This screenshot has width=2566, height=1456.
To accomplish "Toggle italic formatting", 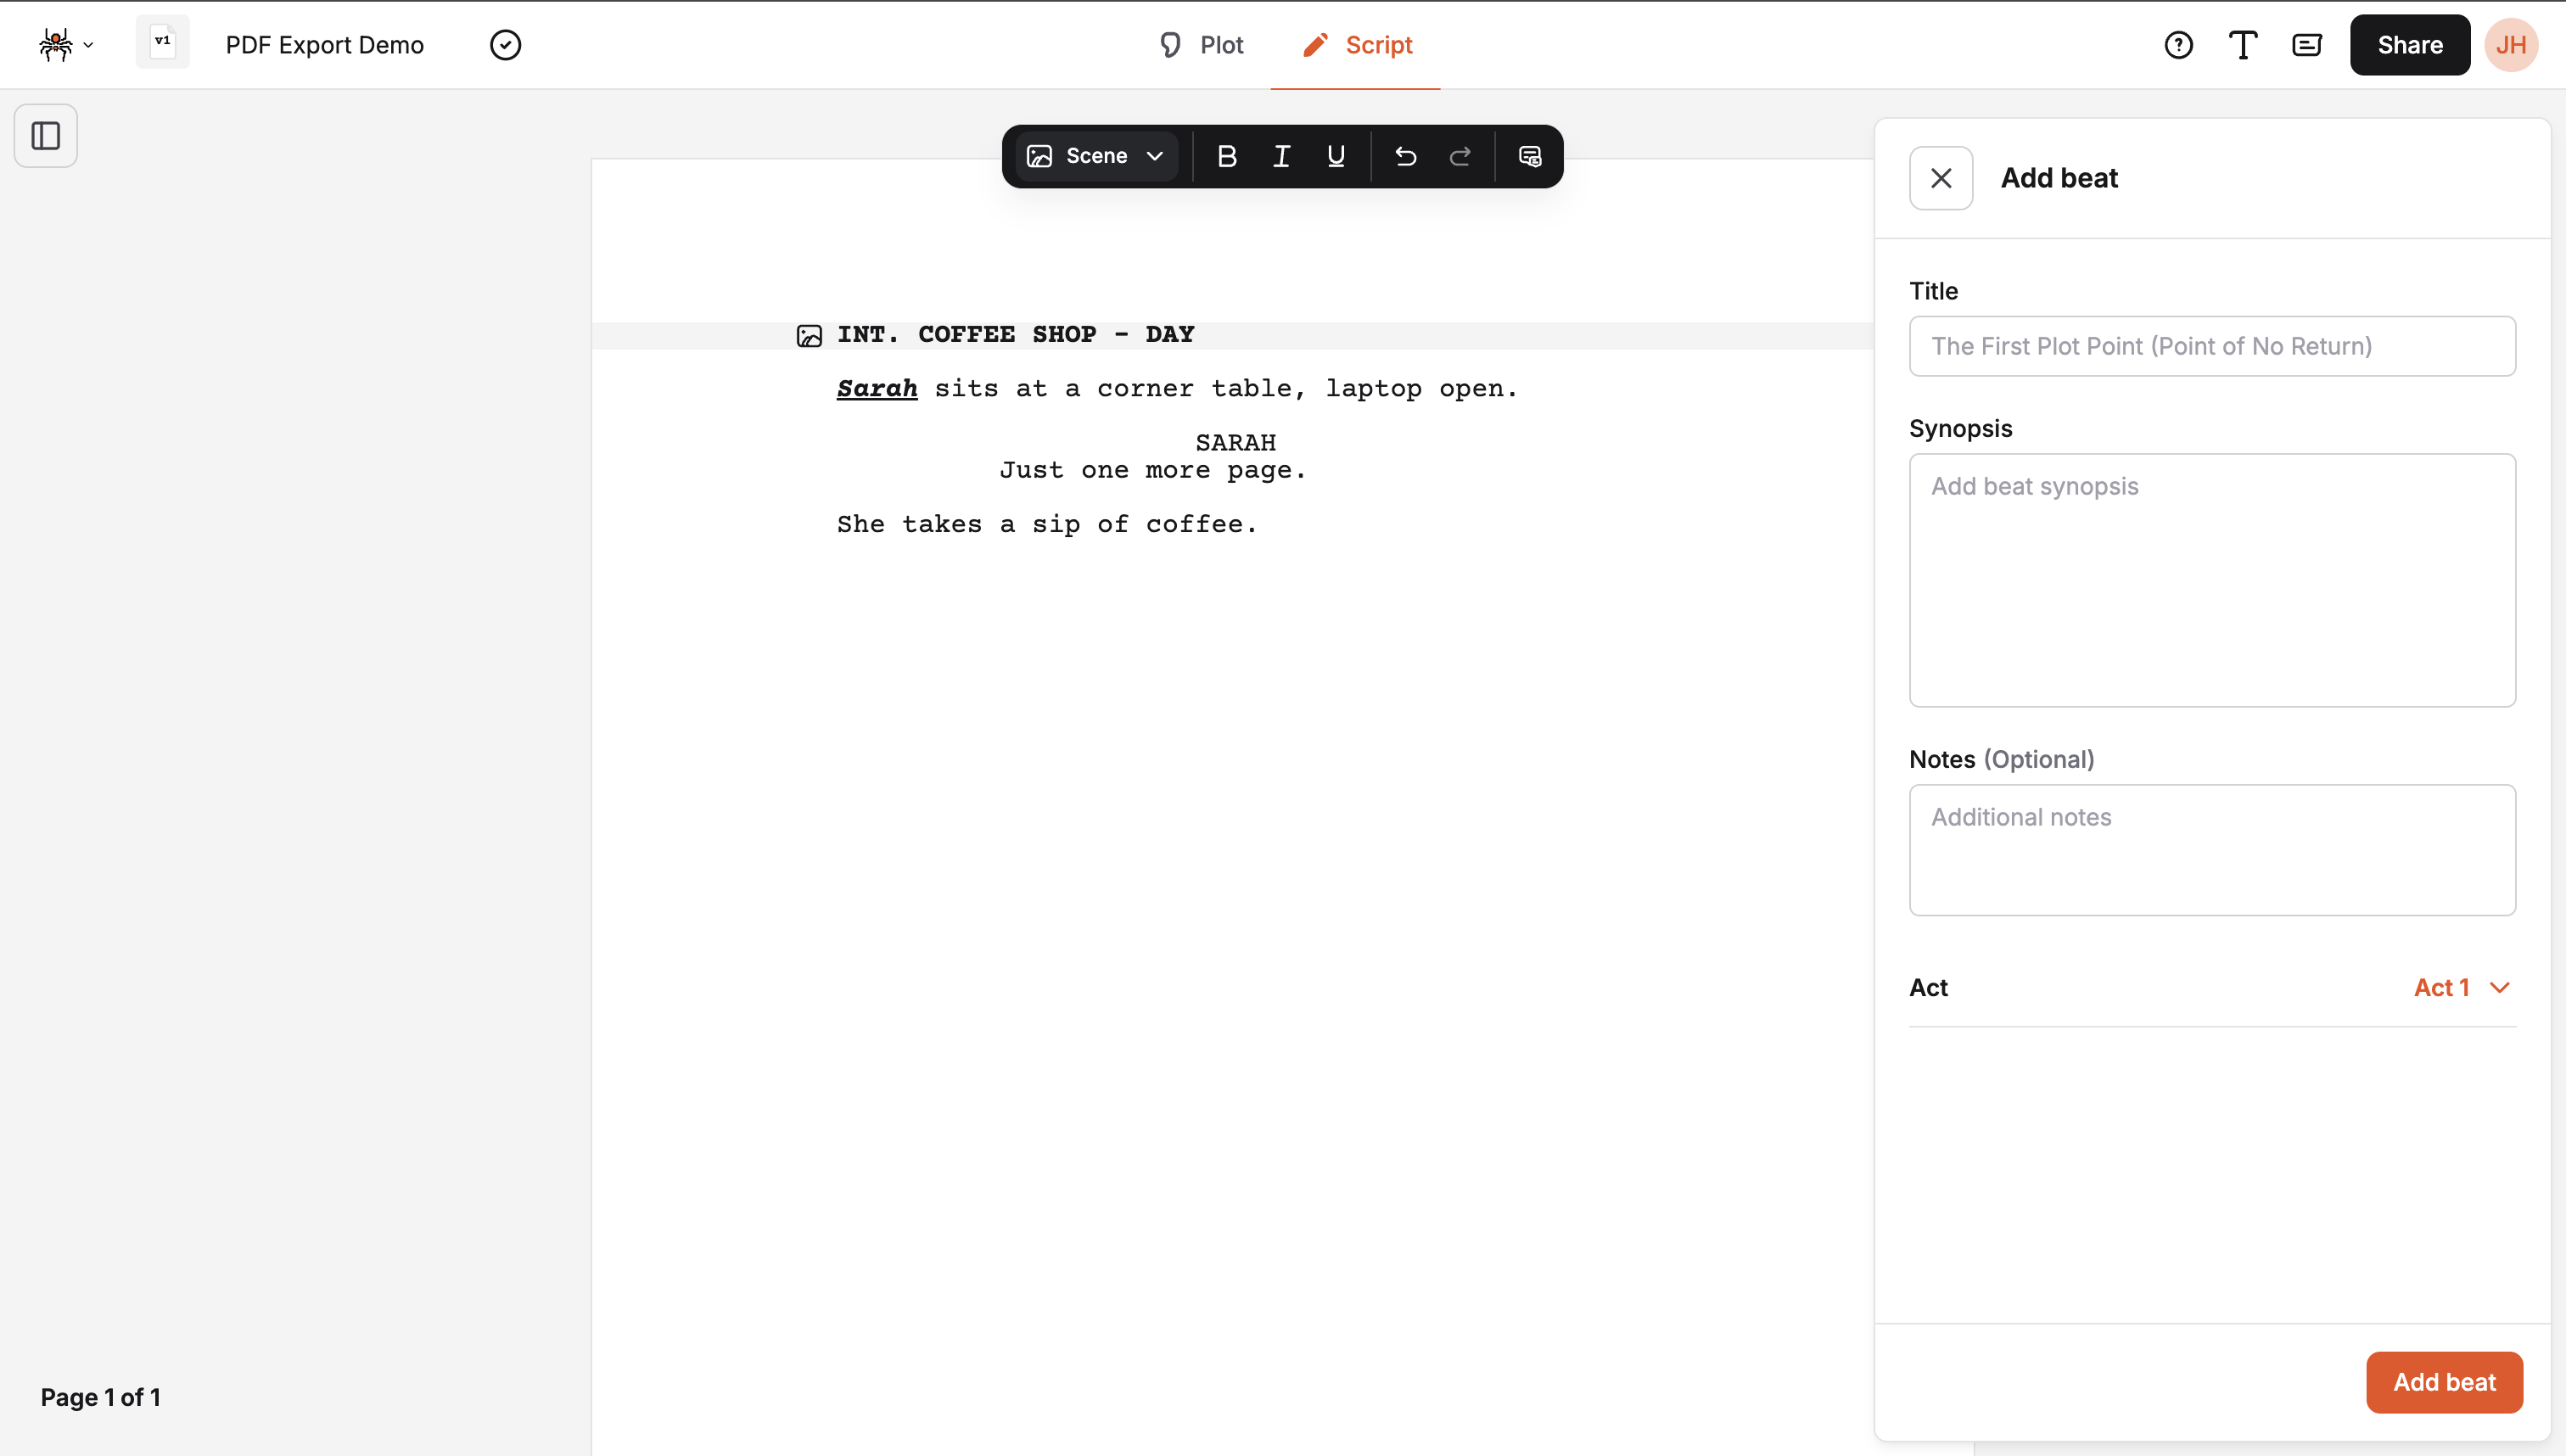I will (x=1281, y=156).
